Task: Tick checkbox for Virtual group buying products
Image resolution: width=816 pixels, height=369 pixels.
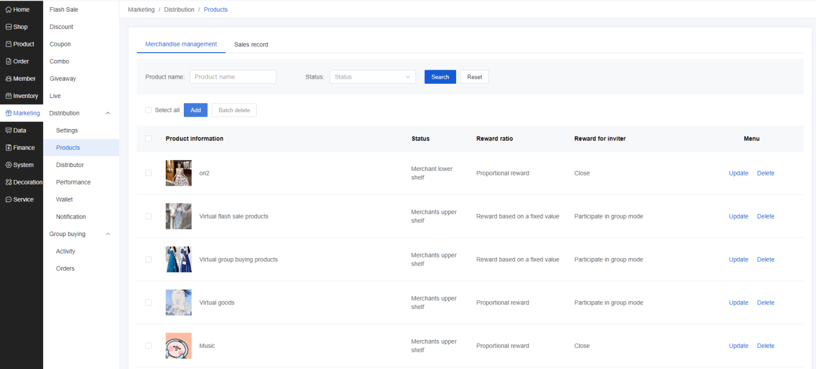Action: [x=148, y=259]
